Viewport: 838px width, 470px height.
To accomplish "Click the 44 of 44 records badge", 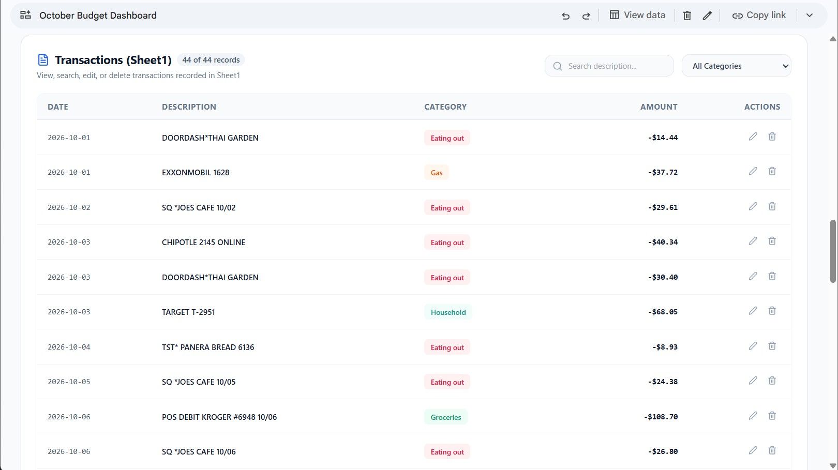I will [211, 60].
